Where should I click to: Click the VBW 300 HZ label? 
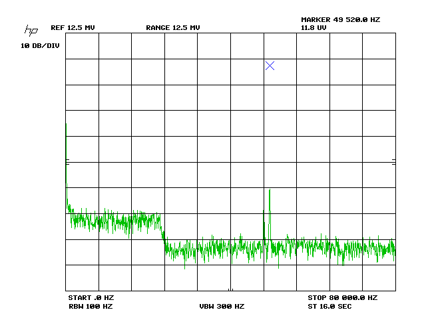coord(222,307)
